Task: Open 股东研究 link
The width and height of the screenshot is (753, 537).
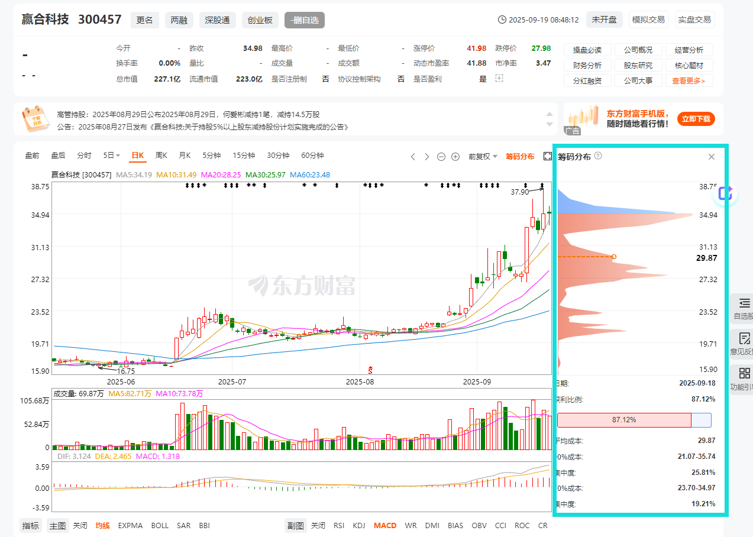Action: (638, 65)
